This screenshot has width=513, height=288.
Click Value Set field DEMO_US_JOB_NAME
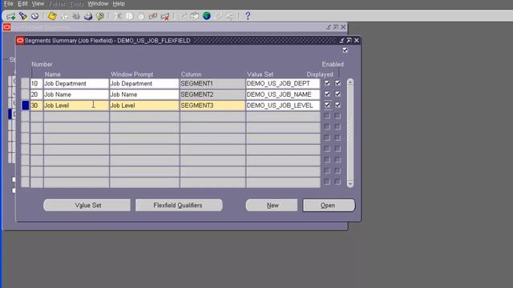click(283, 94)
